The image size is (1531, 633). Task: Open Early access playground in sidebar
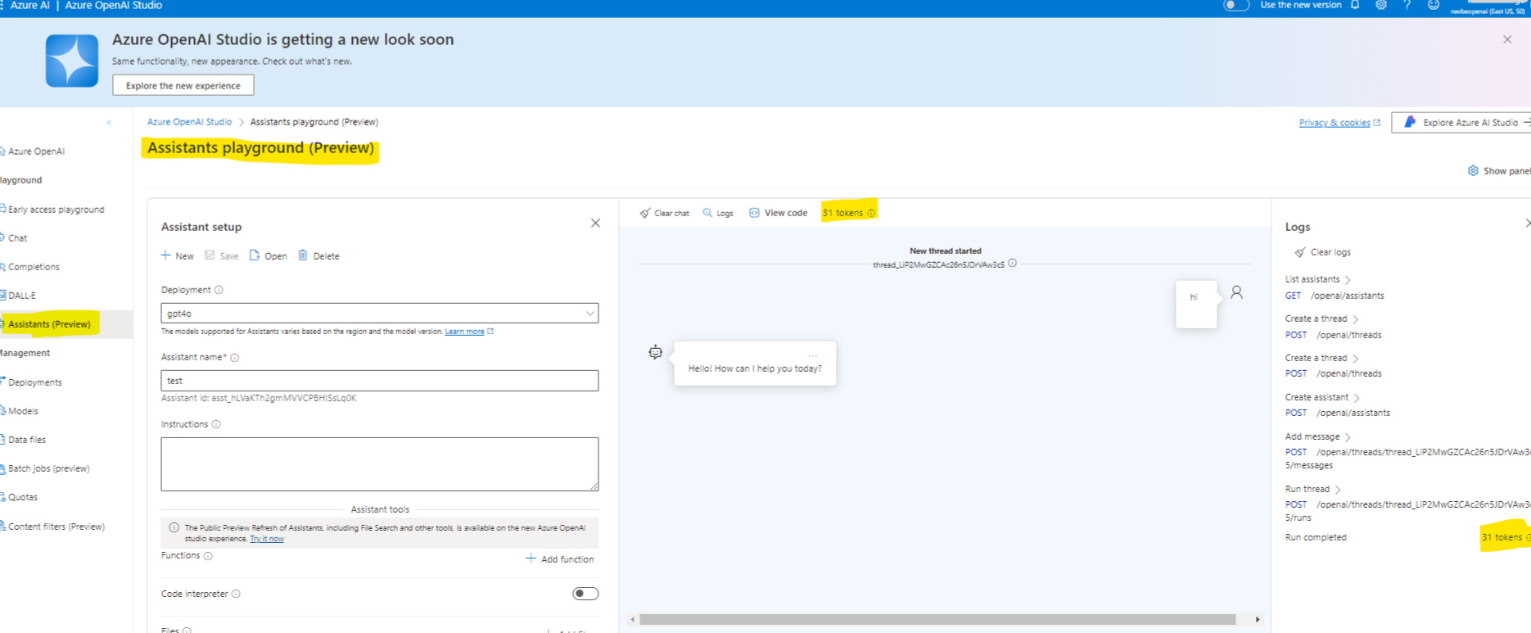click(x=56, y=210)
